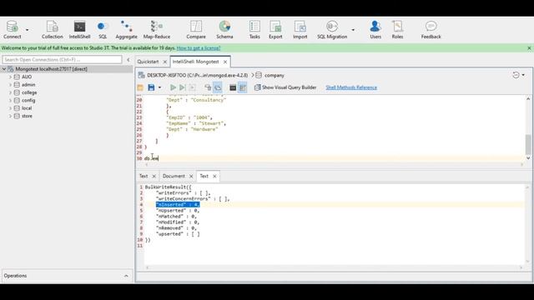This screenshot has width=534, height=300.
Task: Open the save options dropdown arrow
Action: point(159,87)
